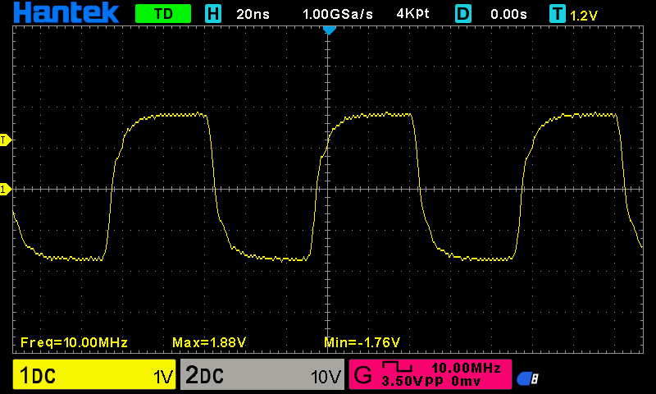
Task: Click the 3.50Vpp amplitude value
Action: point(412,381)
